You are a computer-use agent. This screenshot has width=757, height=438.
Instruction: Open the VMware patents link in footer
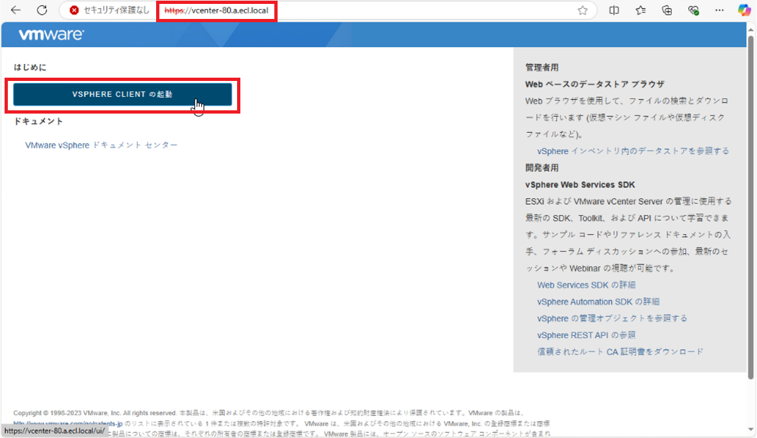tap(68, 424)
